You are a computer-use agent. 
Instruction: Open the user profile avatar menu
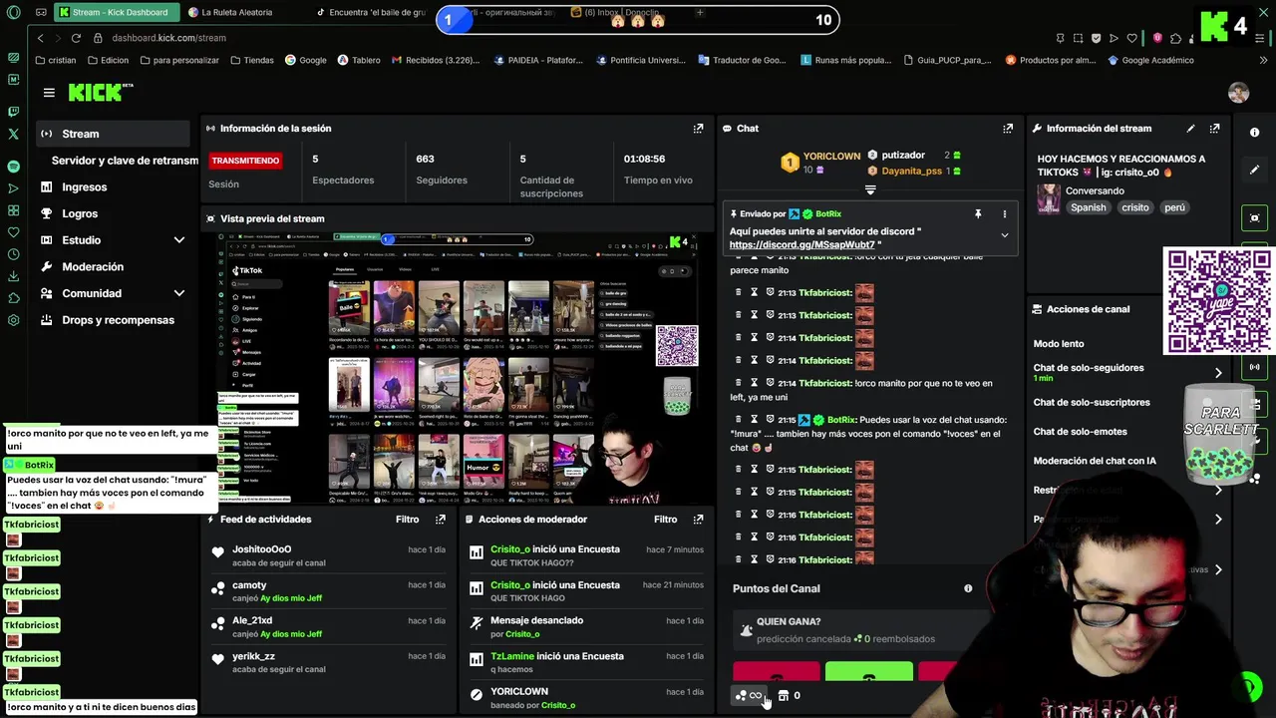click(1238, 93)
